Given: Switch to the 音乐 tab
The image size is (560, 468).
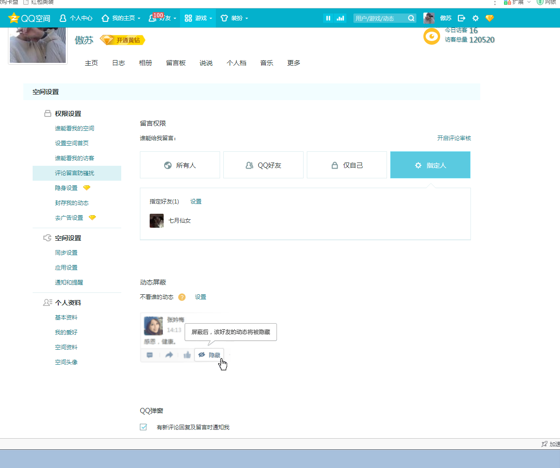Looking at the screenshot, I should point(267,63).
